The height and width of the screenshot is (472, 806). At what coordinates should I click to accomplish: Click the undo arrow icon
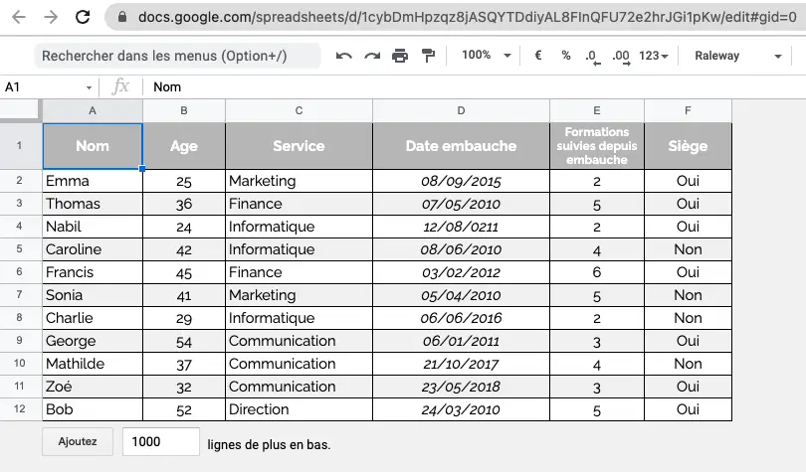pos(344,56)
